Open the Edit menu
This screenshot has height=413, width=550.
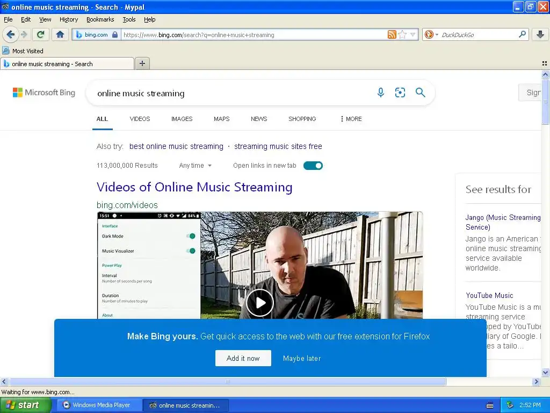click(26, 19)
